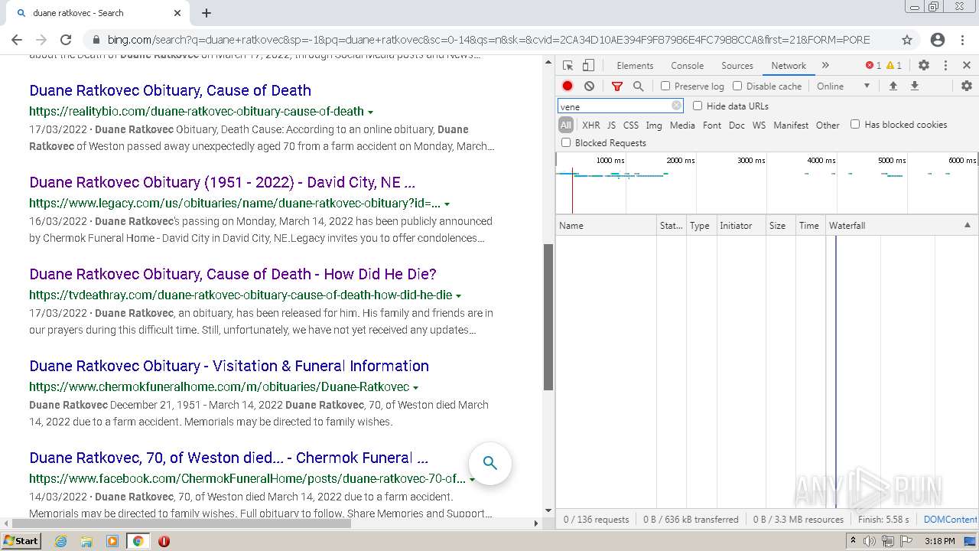979x551 pixels.
Task: Open the legacy.com obituary 1951 - 2022 result
Action: click(222, 182)
